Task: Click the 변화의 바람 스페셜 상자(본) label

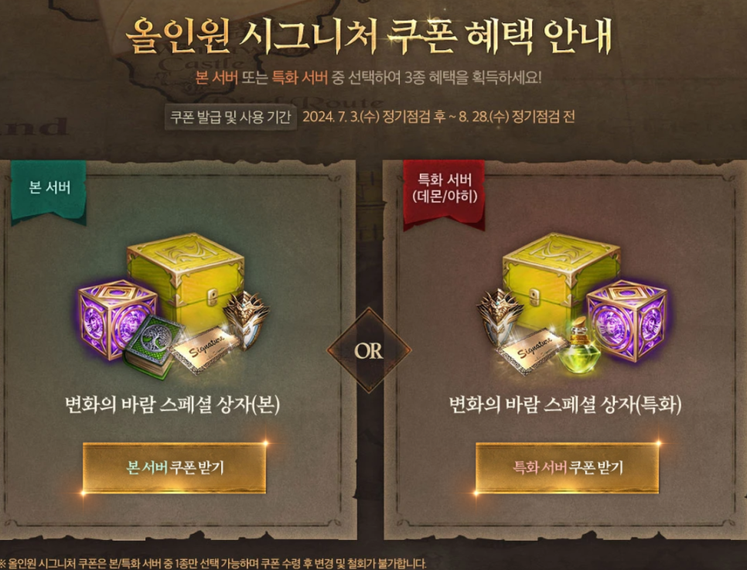Action: tap(172, 404)
